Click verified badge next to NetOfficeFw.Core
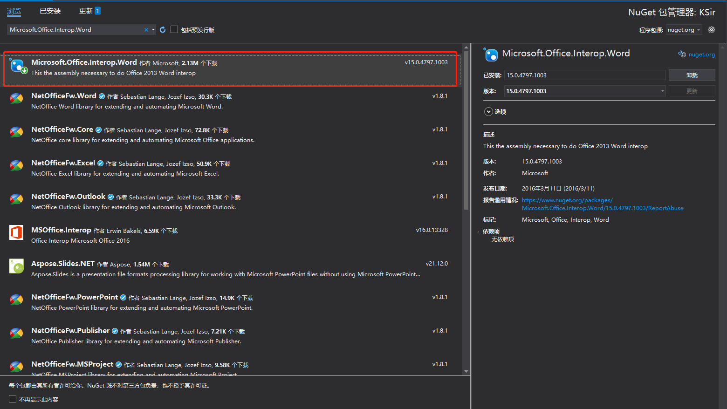 tap(98, 130)
